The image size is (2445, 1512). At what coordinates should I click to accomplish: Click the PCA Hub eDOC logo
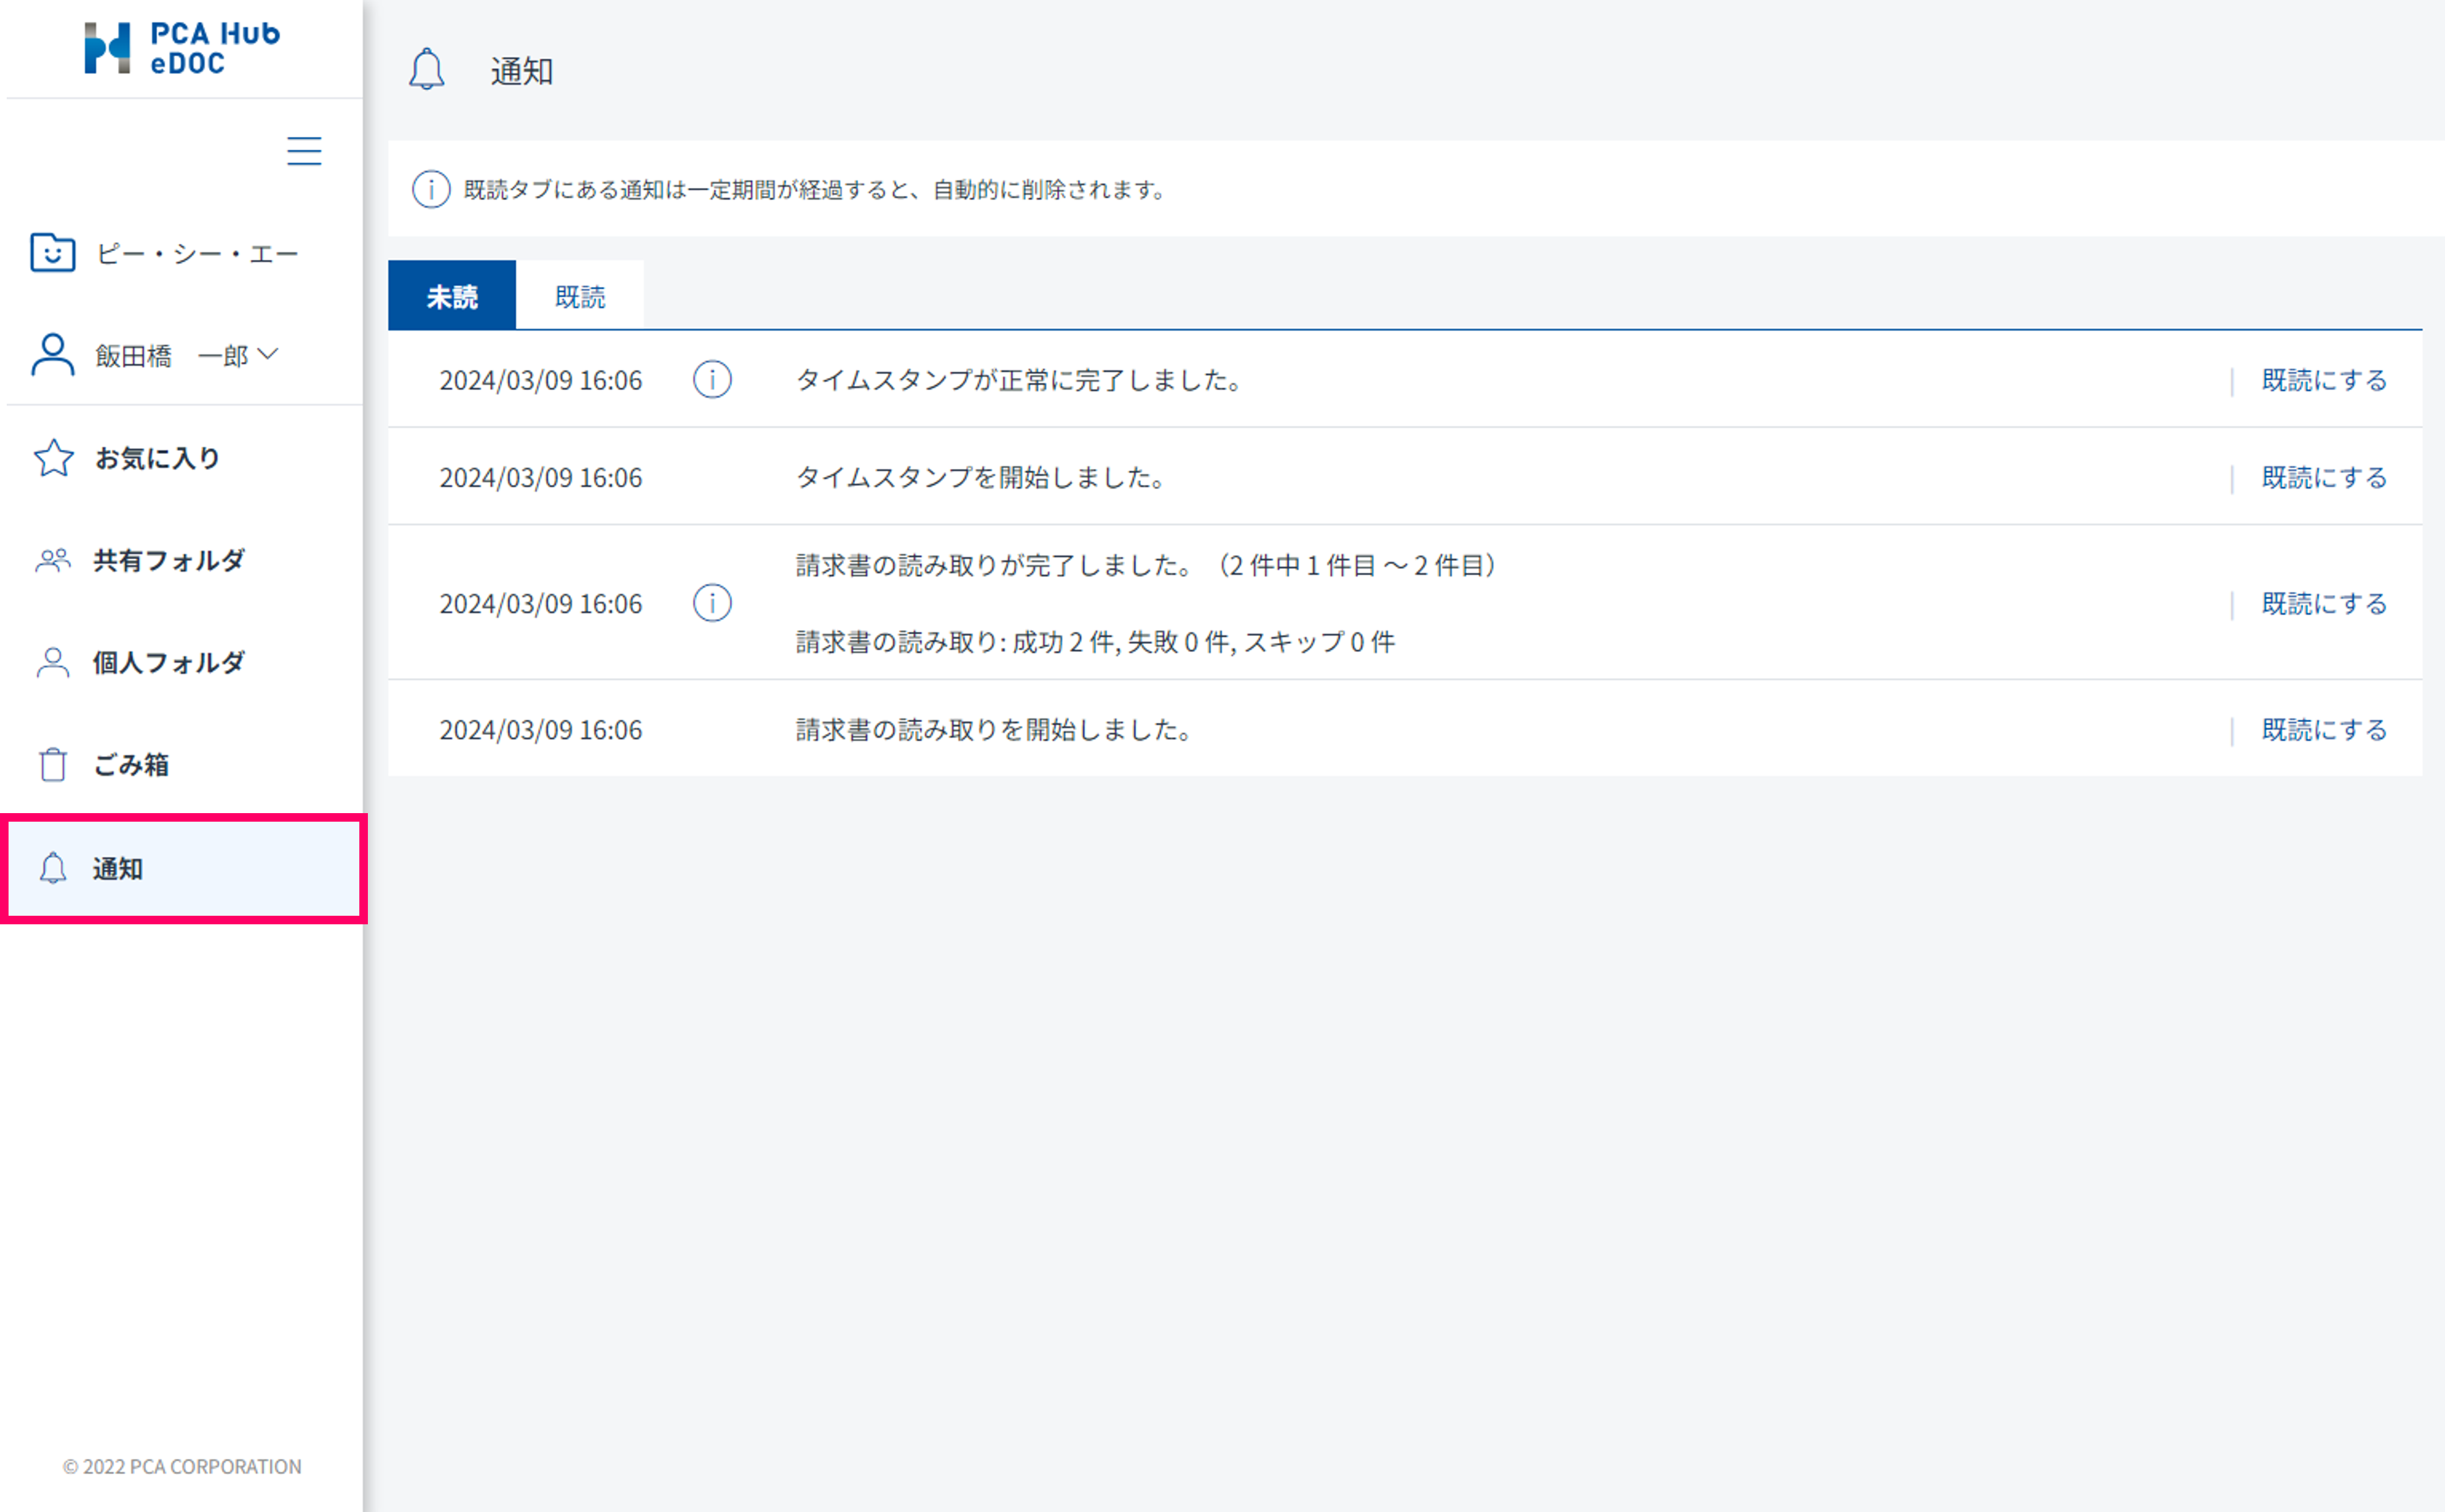tap(182, 47)
